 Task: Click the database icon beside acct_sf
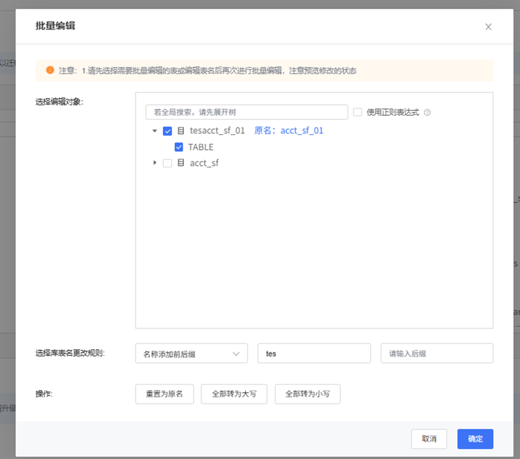coord(181,162)
